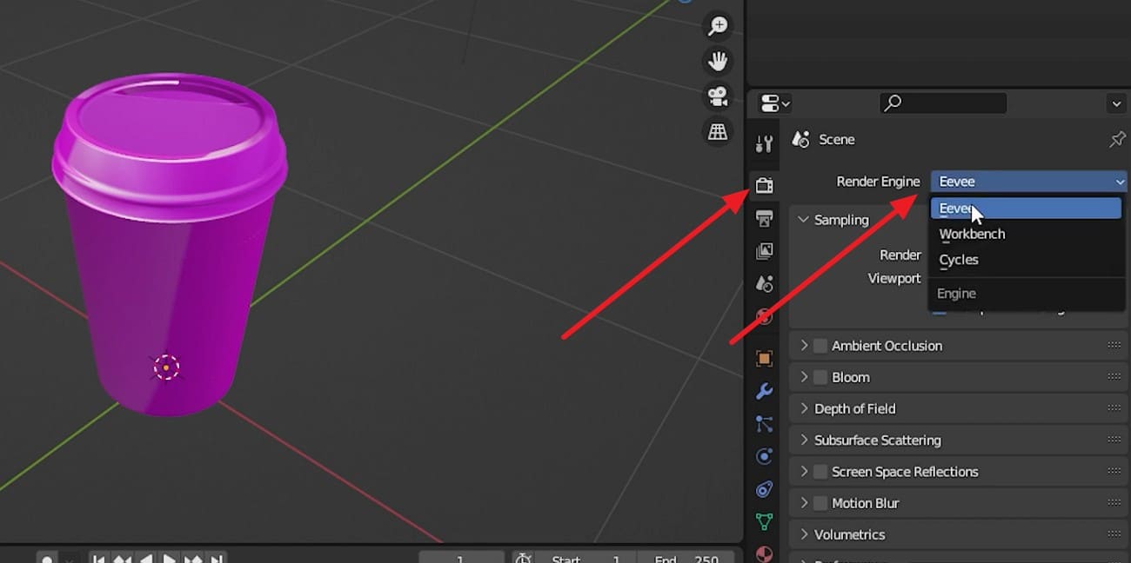1131x563 pixels.
Task: Open the Render properties tab
Action: click(x=764, y=183)
